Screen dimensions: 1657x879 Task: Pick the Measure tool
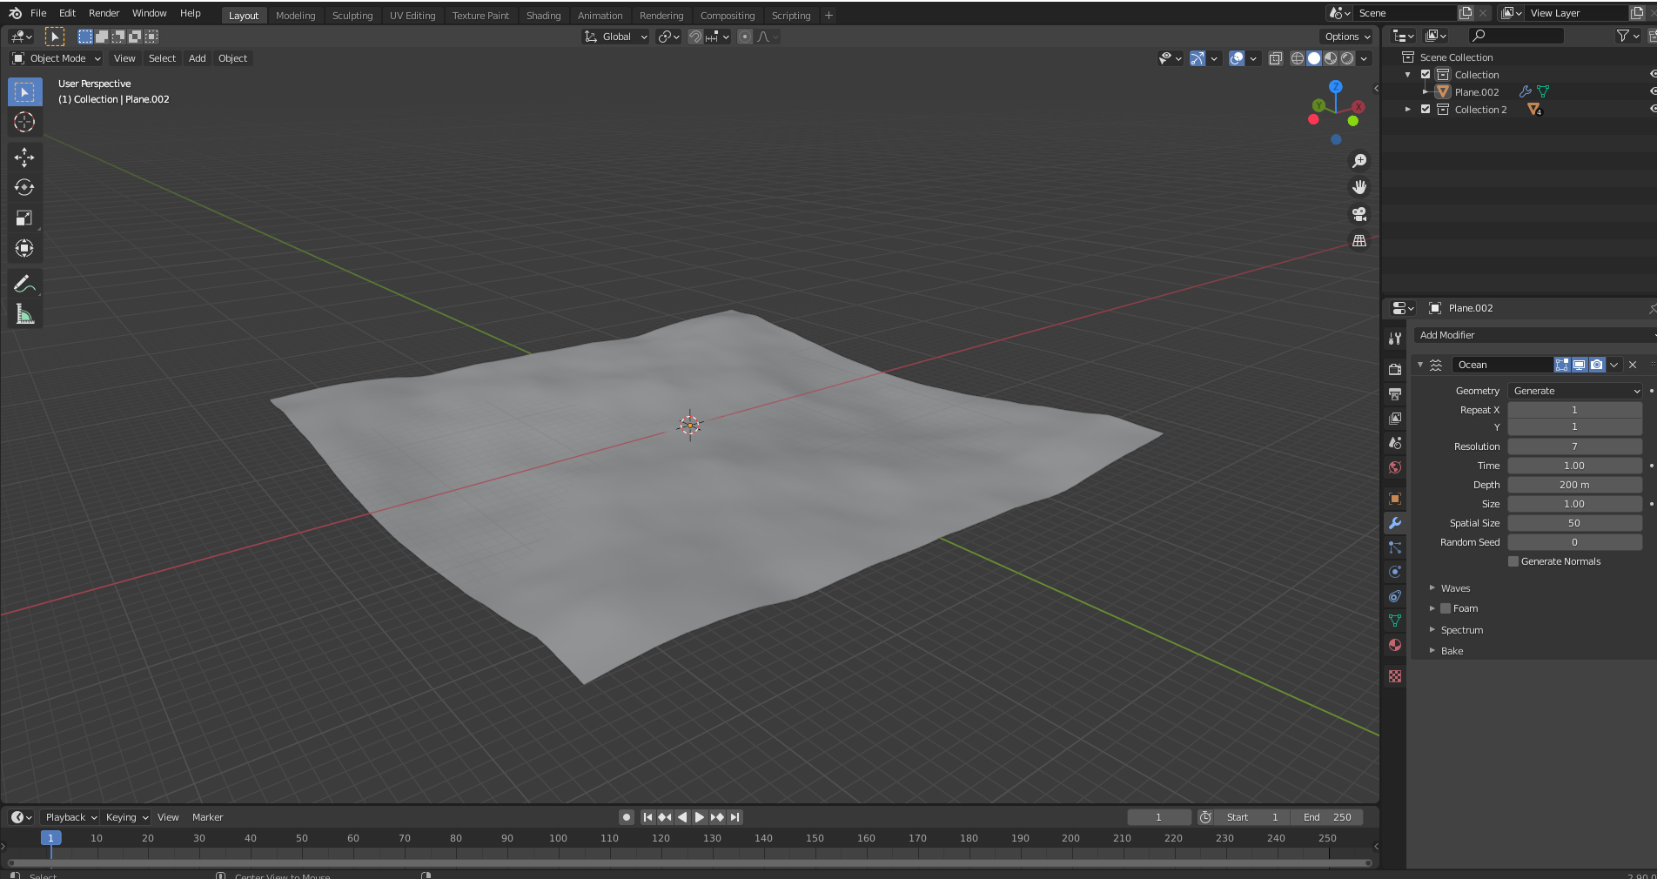[24, 315]
